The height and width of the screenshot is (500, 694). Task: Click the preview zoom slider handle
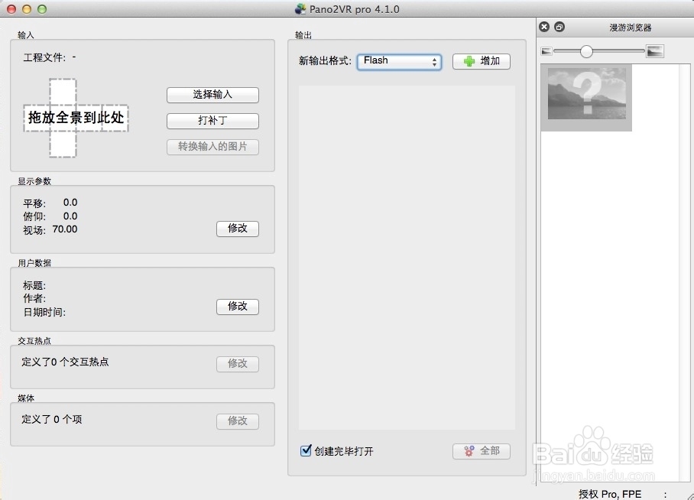[587, 50]
